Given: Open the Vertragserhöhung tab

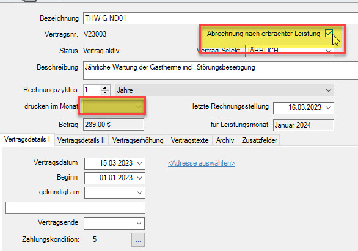Looking at the screenshot, I should point(137,140).
